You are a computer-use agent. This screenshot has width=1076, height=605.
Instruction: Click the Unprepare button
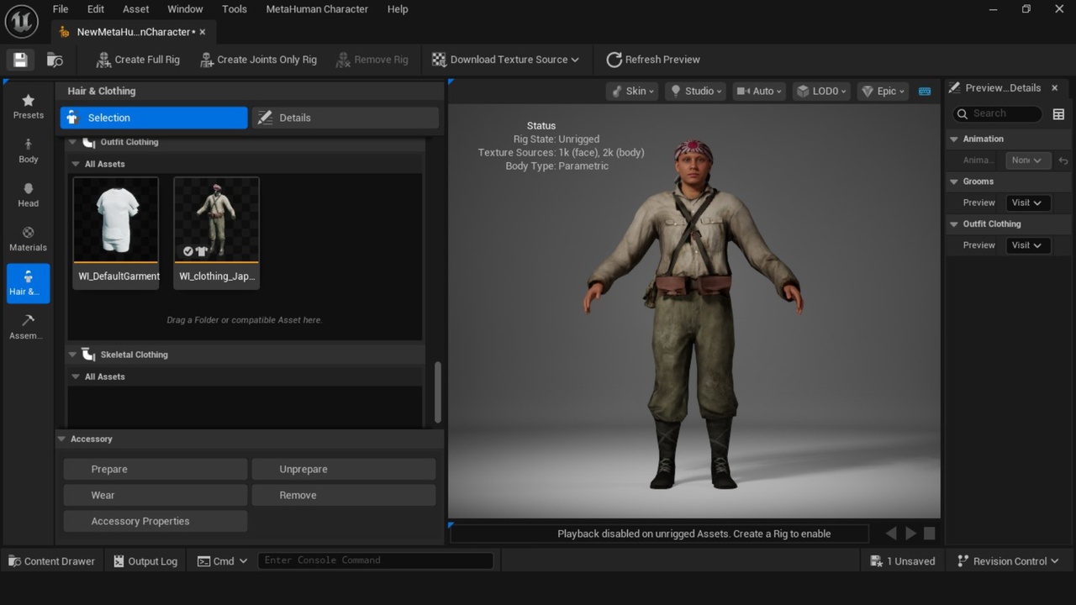pos(344,469)
